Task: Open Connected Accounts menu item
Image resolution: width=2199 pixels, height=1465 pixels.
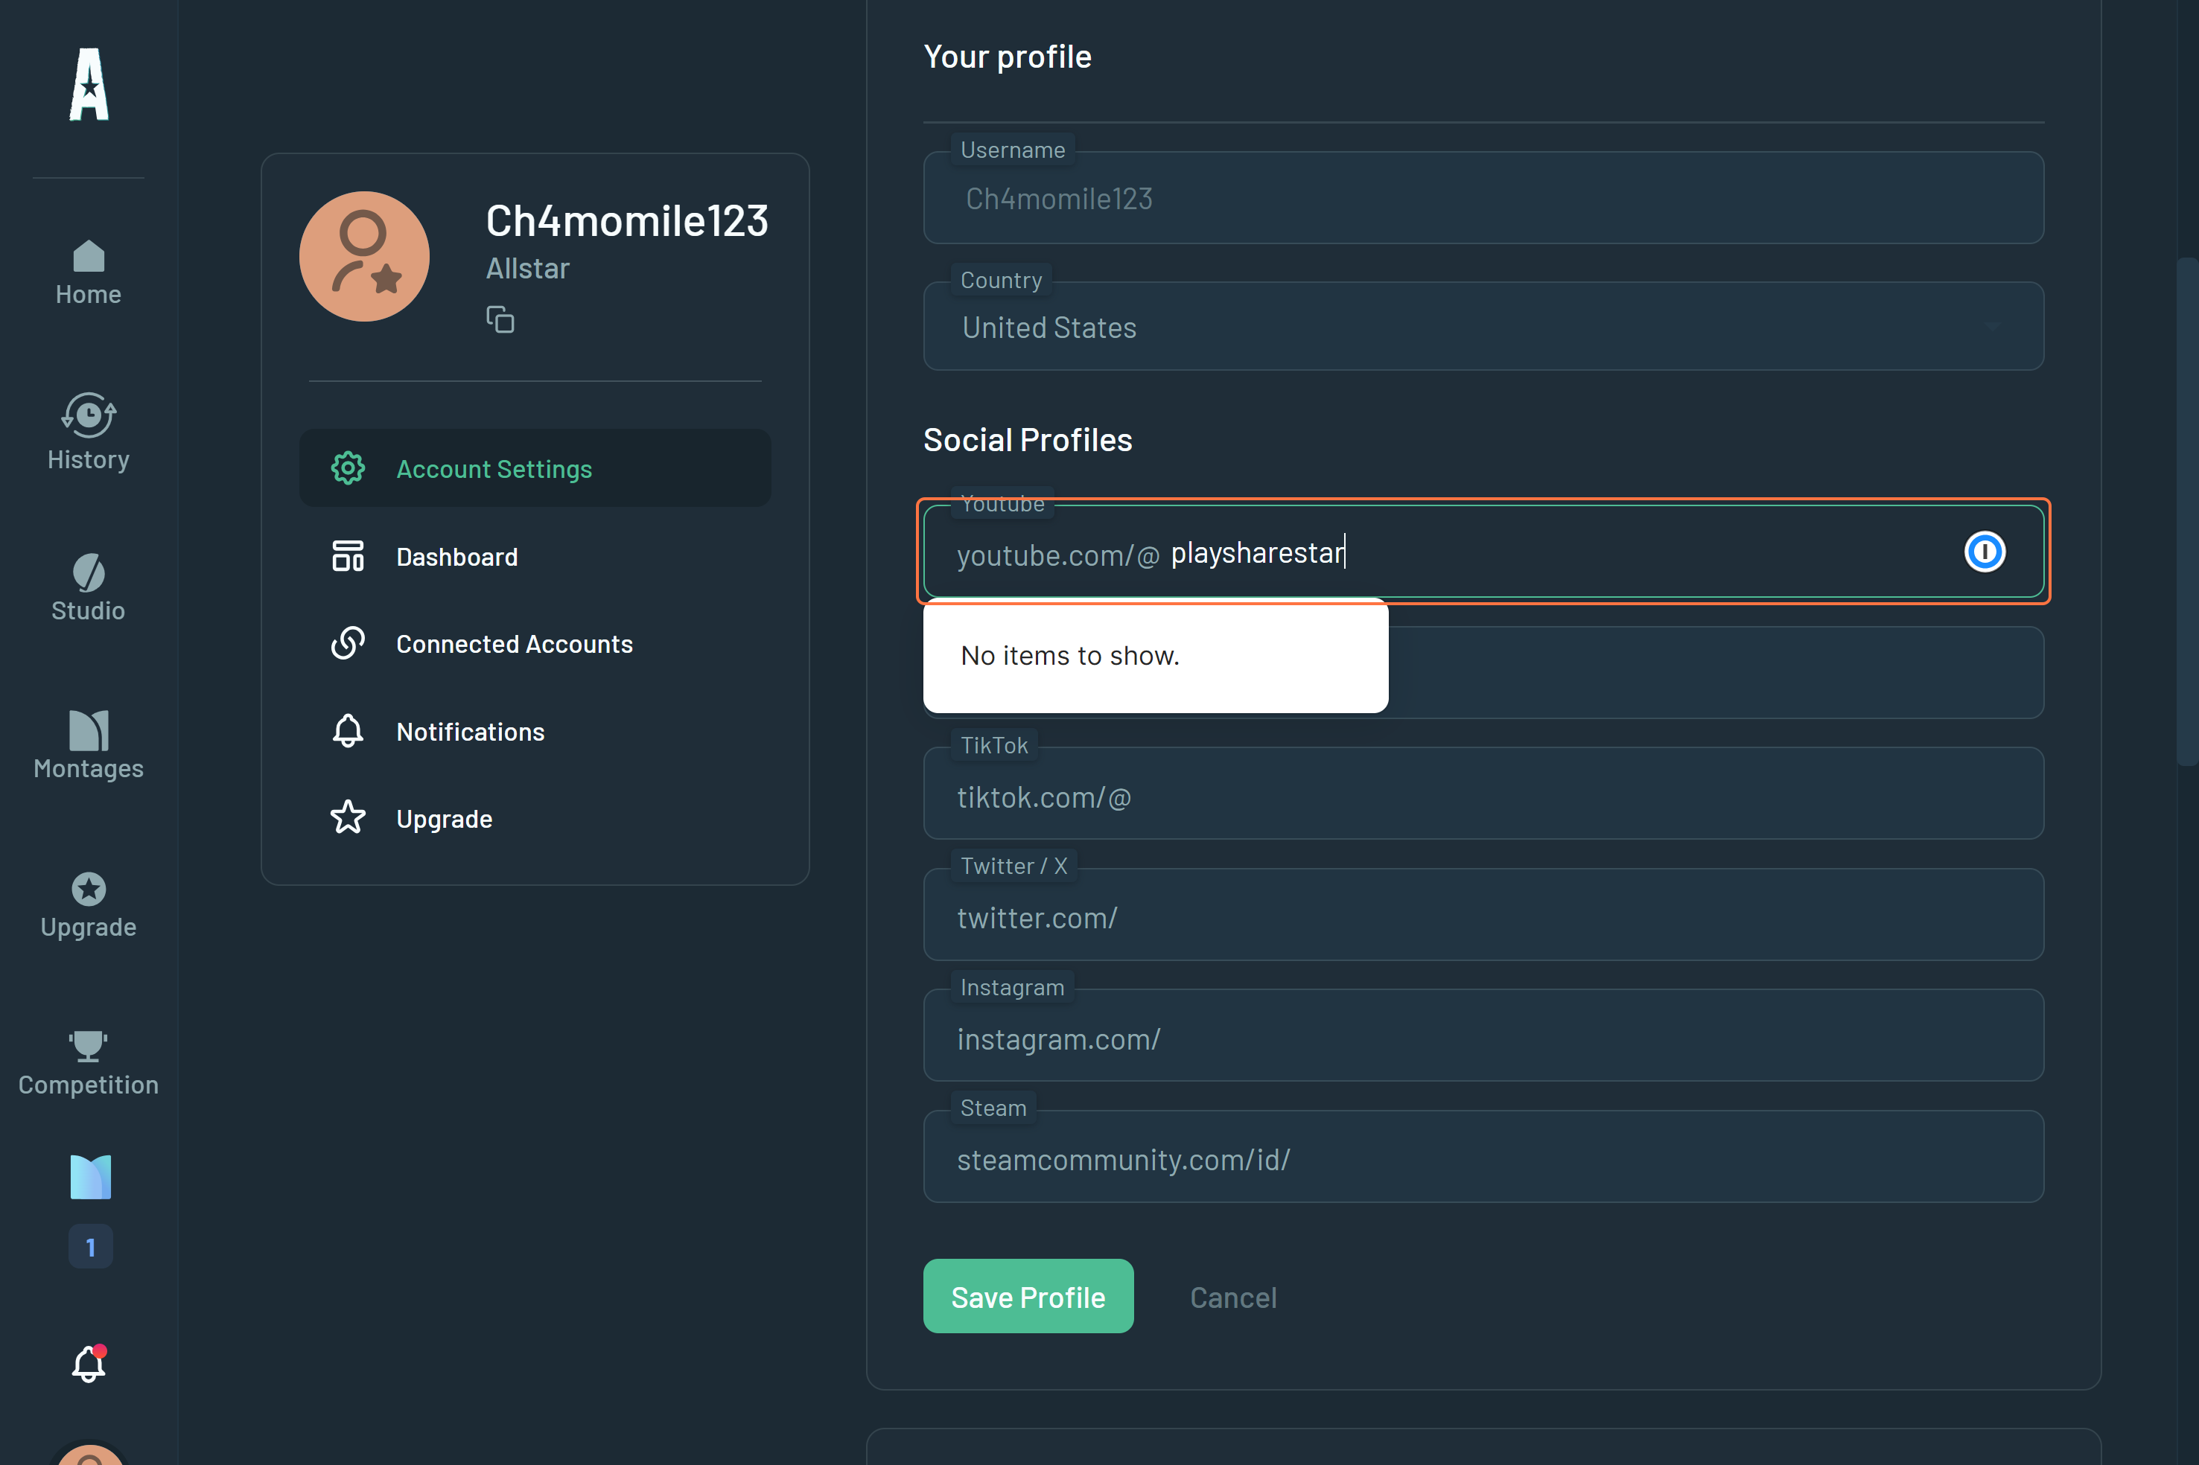Action: click(514, 644)
